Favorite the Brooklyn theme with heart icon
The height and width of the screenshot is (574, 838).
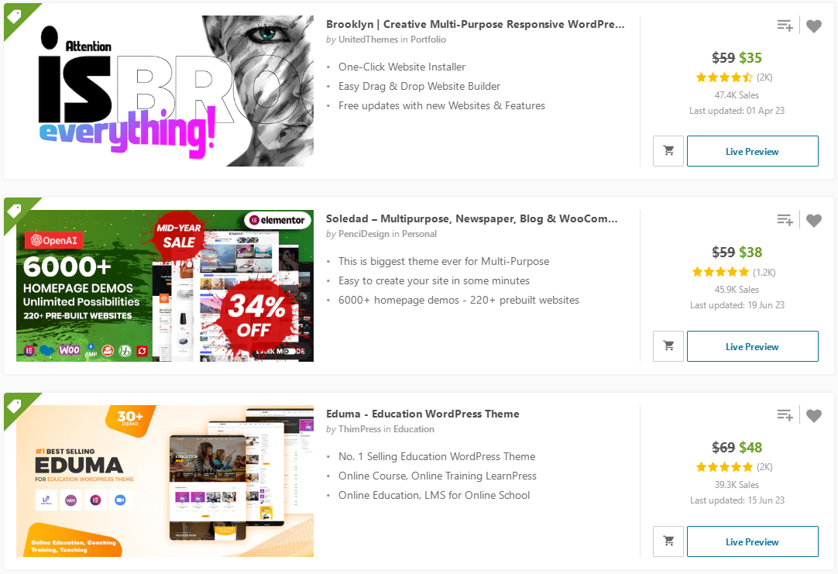point(813,26)
